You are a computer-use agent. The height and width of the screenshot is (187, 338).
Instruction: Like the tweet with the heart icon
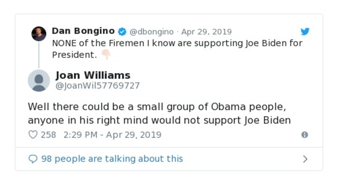click(33, 135)
